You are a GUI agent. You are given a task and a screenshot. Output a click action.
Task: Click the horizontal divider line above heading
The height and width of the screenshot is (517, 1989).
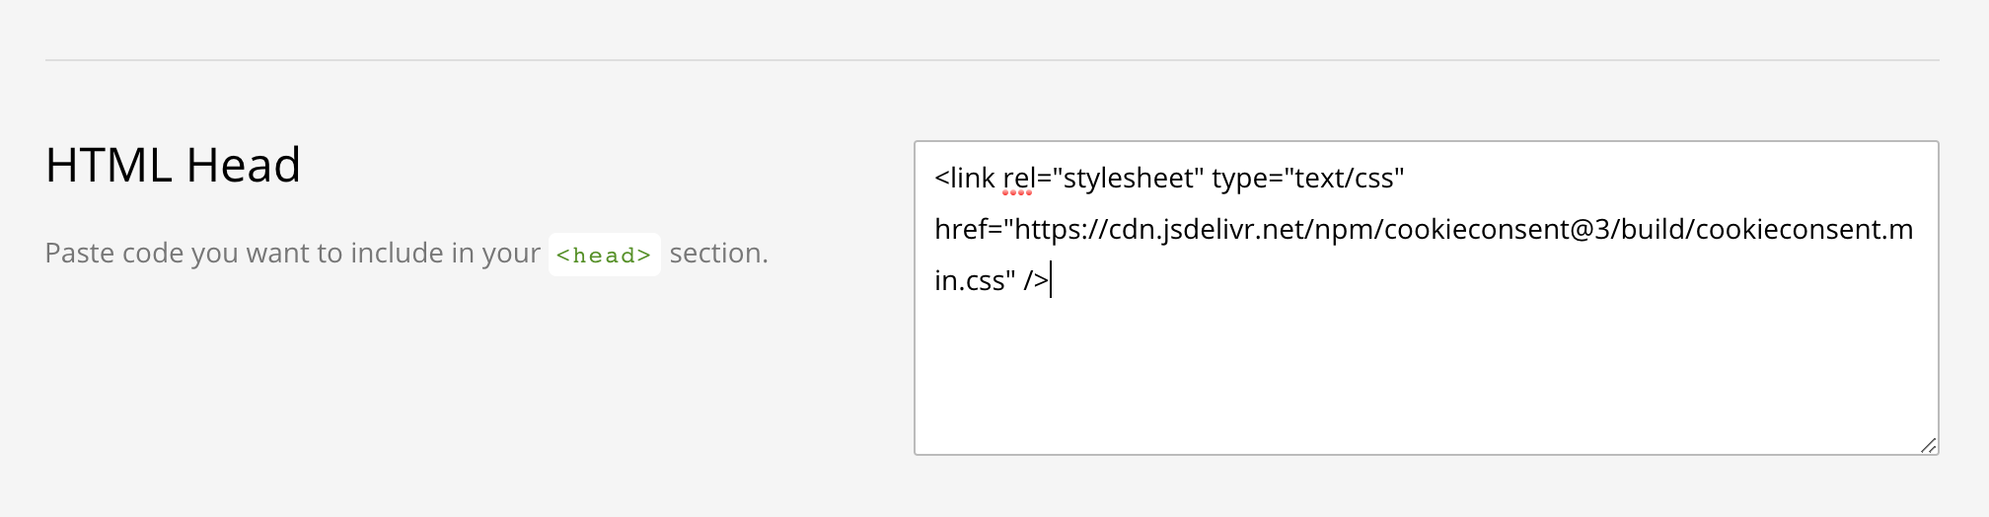pyautogui.click(x=992, y=60)
